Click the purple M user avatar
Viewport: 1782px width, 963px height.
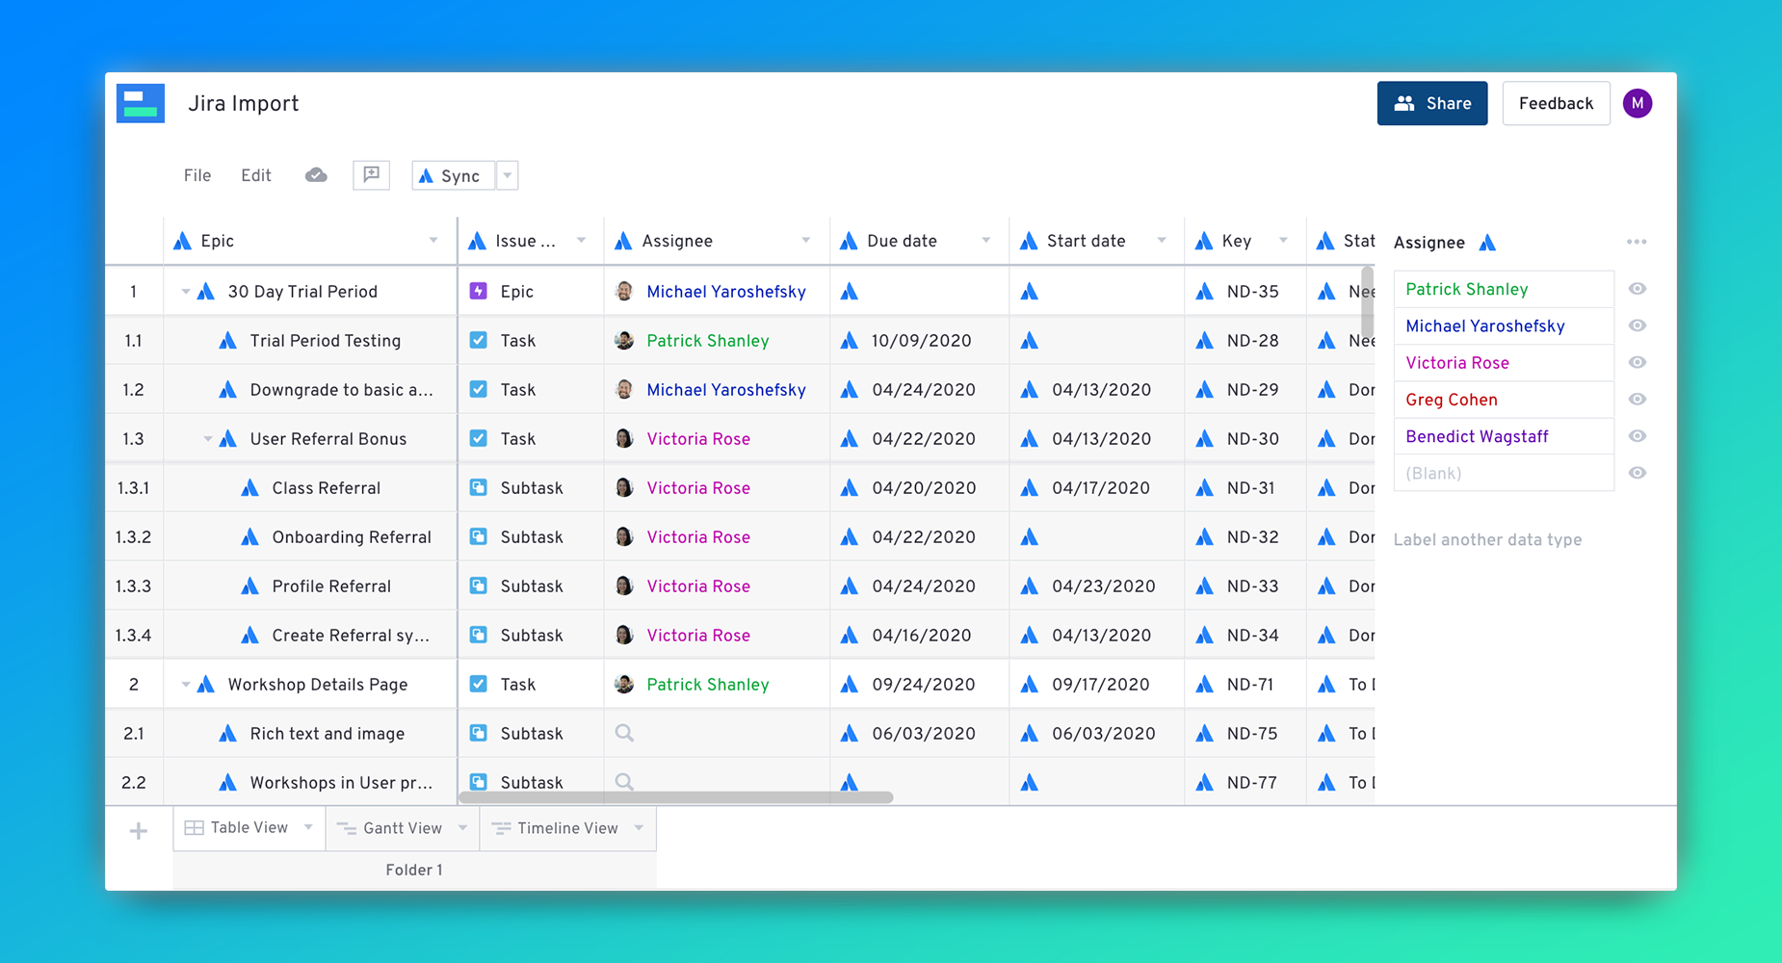[1637, 103]
